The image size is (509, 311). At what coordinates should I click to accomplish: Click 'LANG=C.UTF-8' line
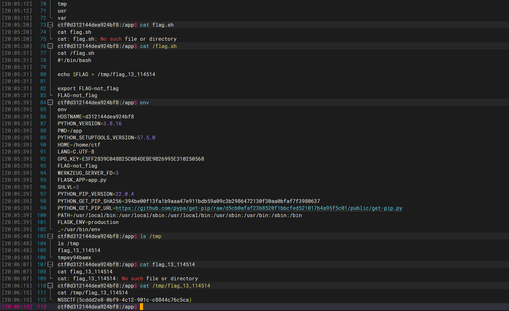76,152
